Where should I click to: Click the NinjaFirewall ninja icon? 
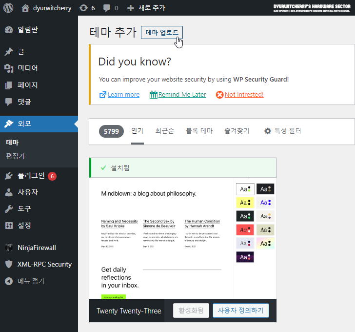(9, 248)
